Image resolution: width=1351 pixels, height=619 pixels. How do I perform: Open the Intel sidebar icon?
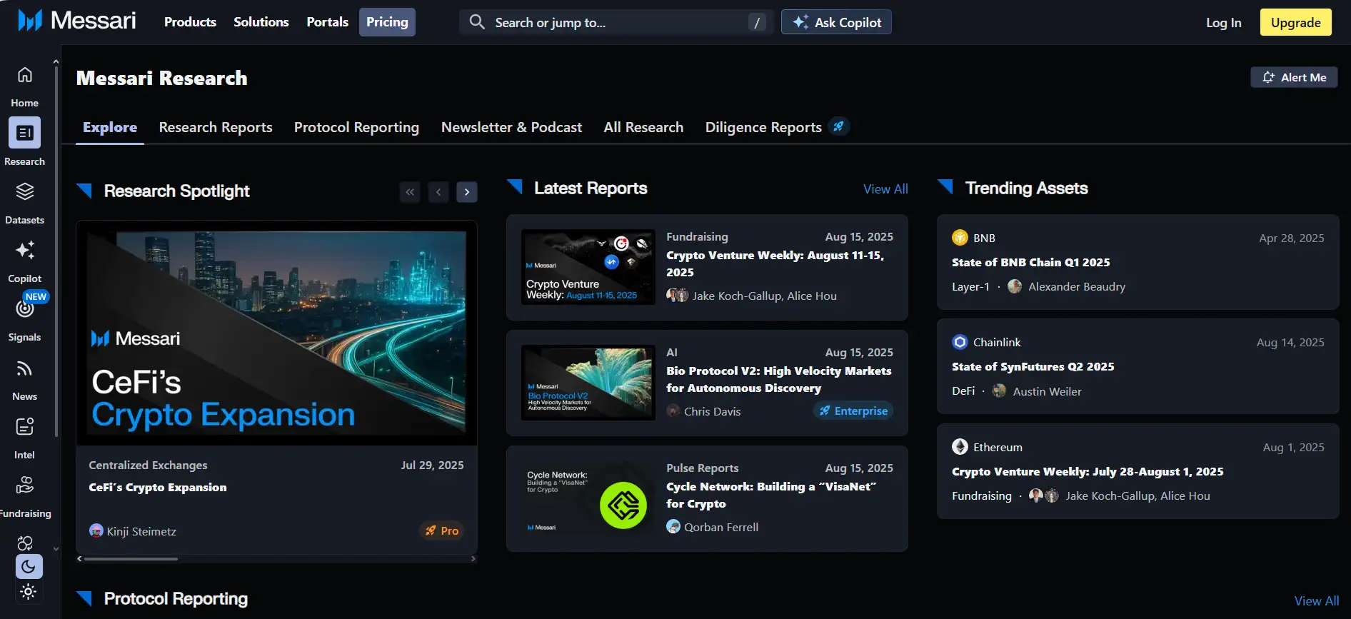click(x=25, y=427)
